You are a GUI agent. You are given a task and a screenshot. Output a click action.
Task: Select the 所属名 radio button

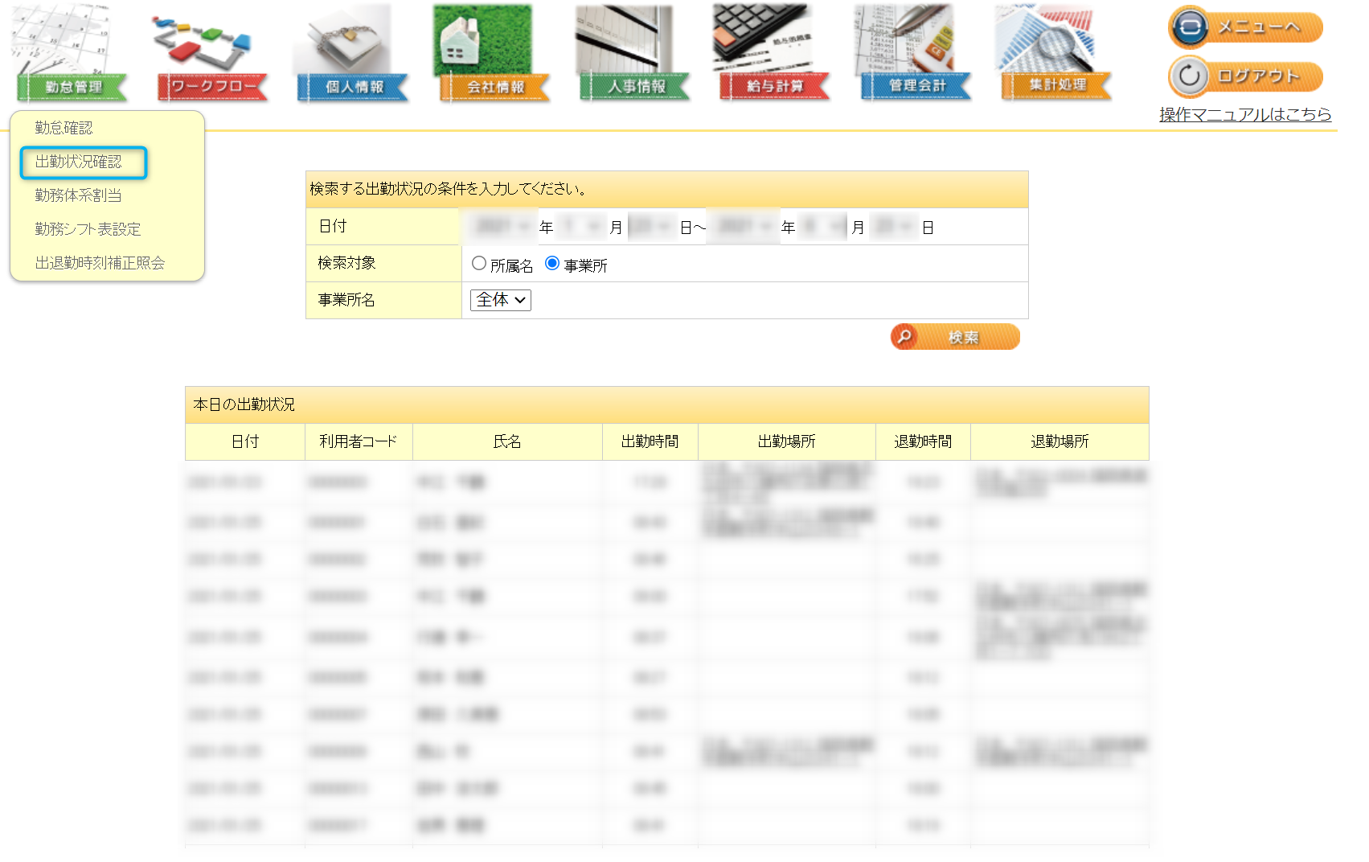coord(479,264)
